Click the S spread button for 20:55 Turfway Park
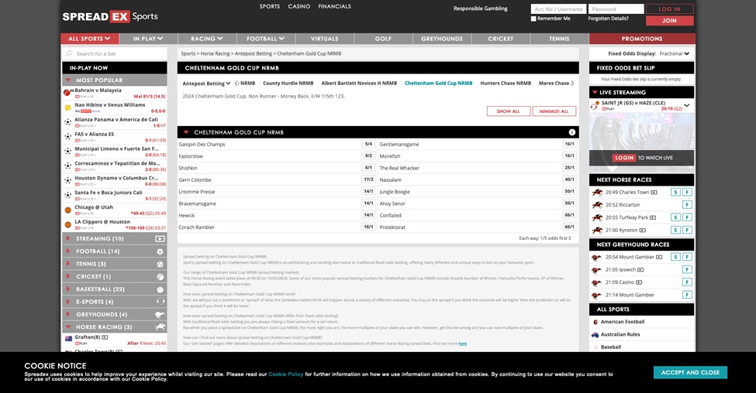756x393 pixels. [x=675, y=217]
